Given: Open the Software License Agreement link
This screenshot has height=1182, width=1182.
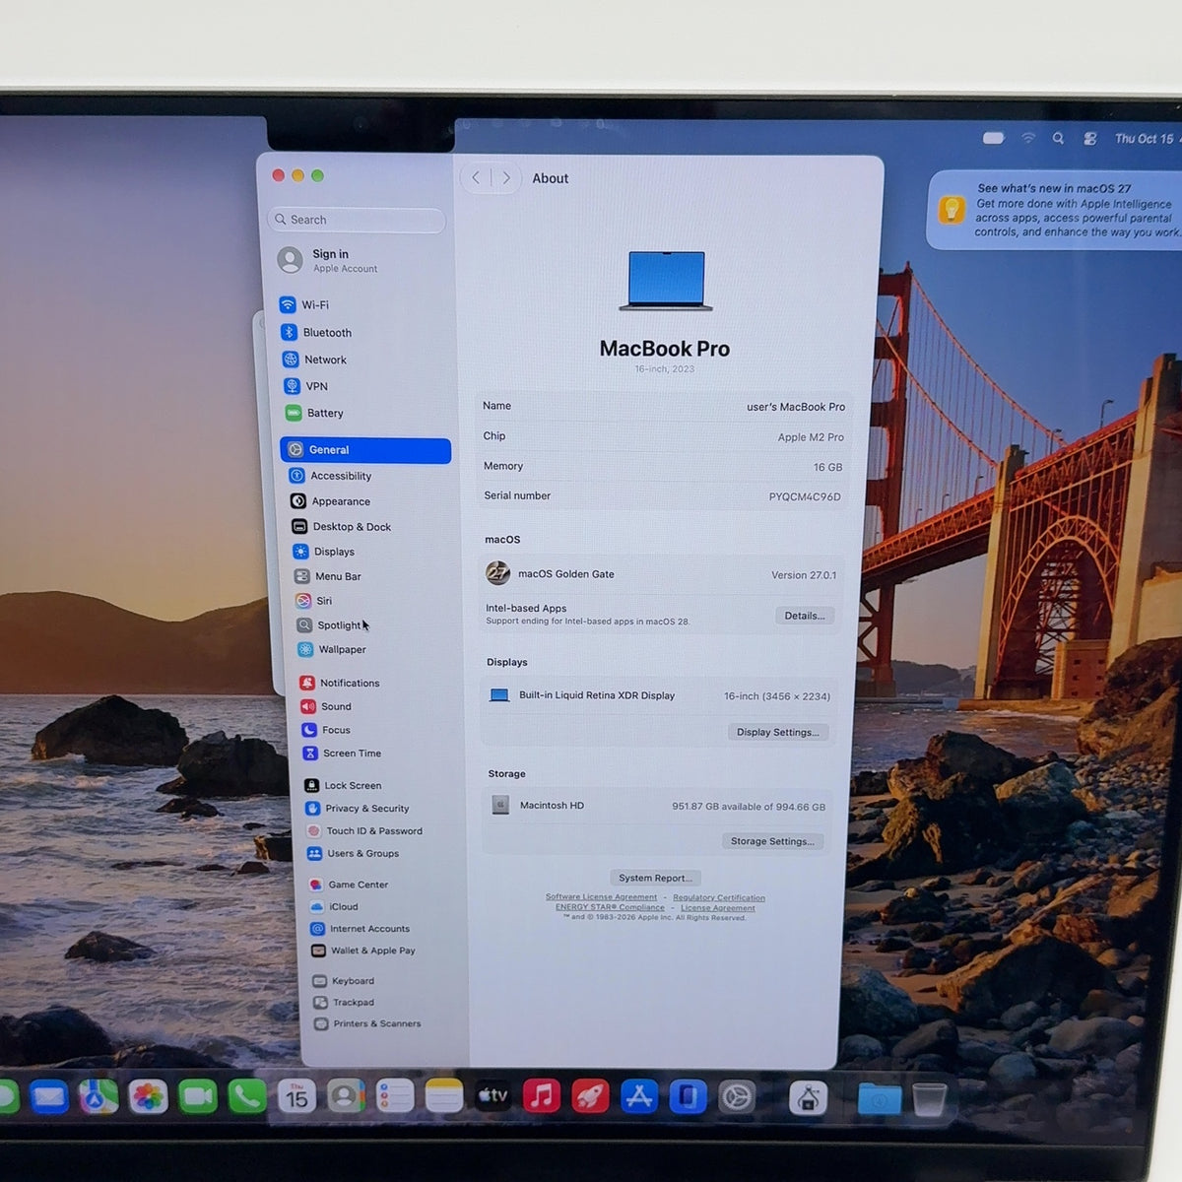Looking at the screenshot, I should pyautogui.click(x=601, y=897).
